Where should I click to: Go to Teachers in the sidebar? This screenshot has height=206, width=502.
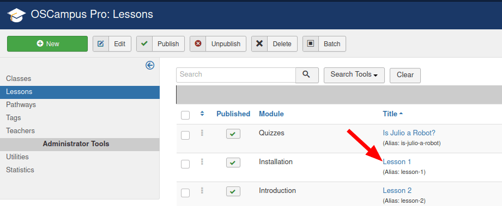pyautogui.click(x=21, y=131)
